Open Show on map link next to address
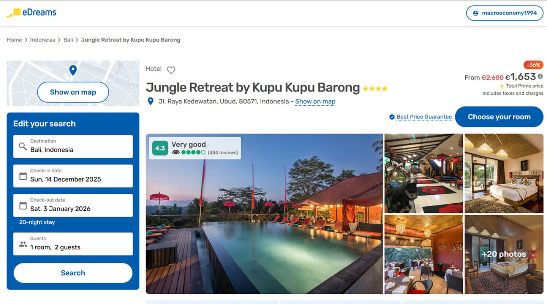 [315, 101]
